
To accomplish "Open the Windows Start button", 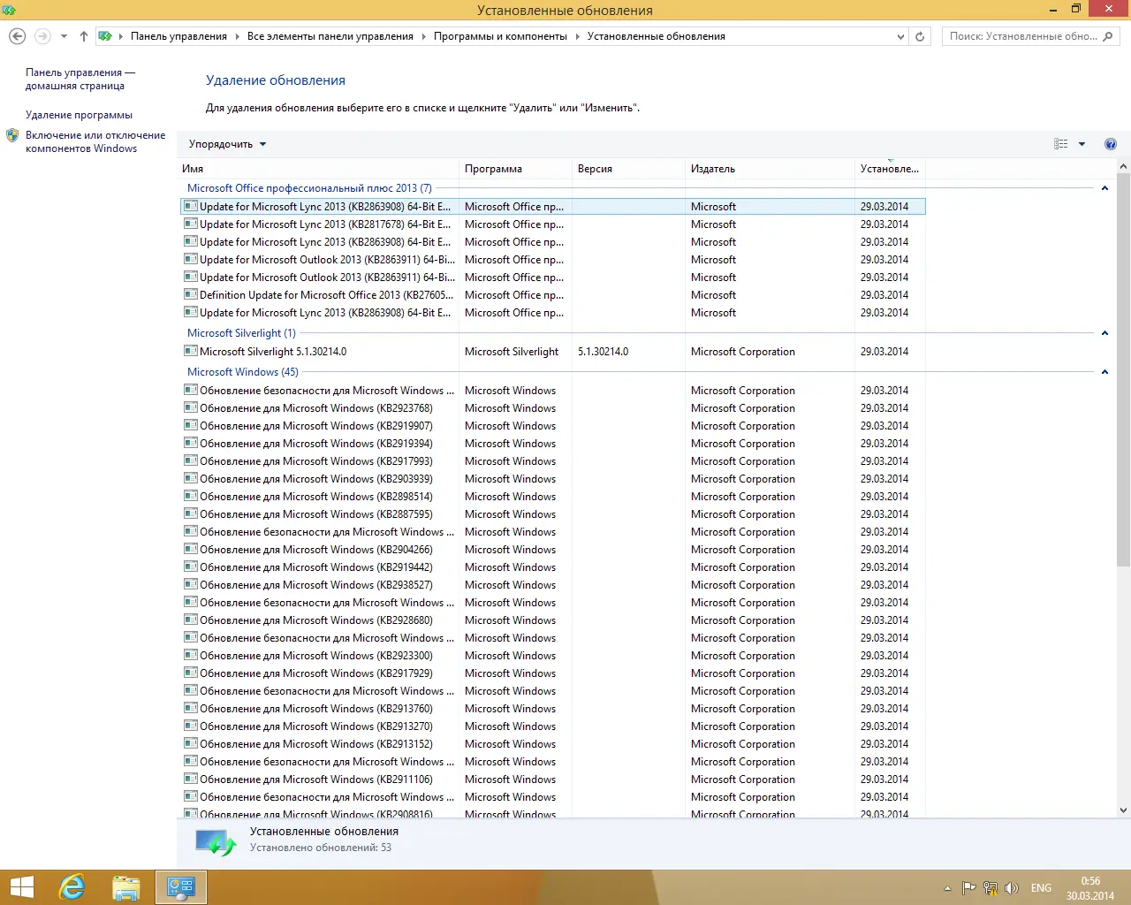I will [21, 887].
